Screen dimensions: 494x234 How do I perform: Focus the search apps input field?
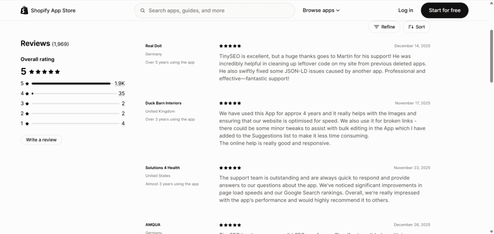[x=217, y=11]
